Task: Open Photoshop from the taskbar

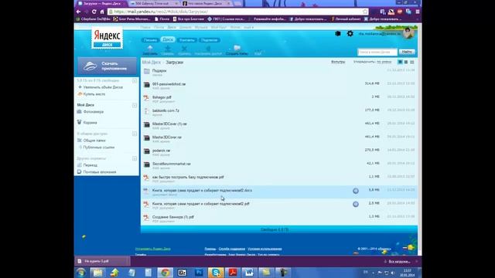Action: pos(200,273)
